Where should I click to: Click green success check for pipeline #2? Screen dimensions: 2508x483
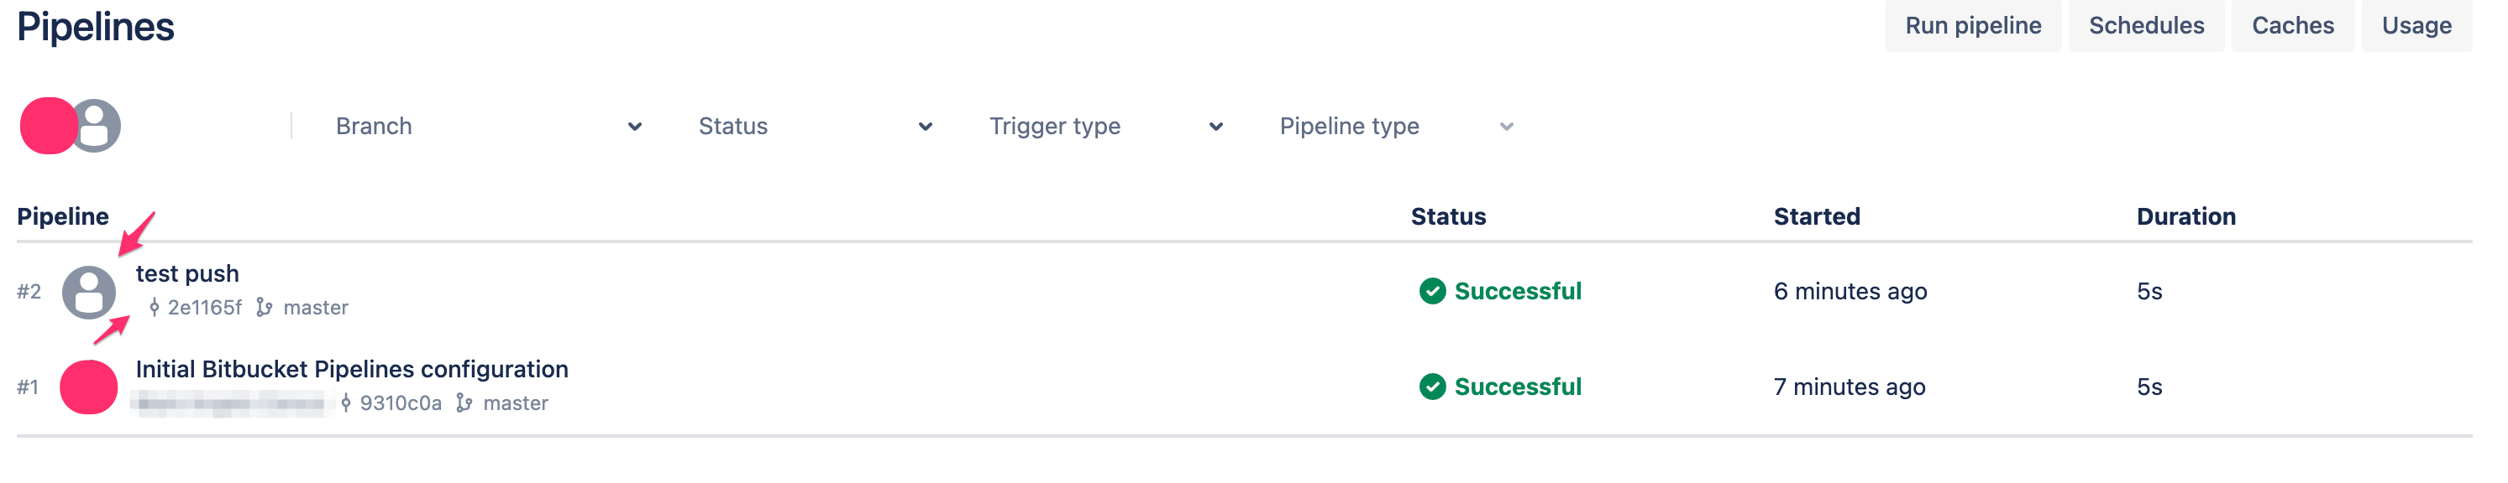tap(1432, 292)
